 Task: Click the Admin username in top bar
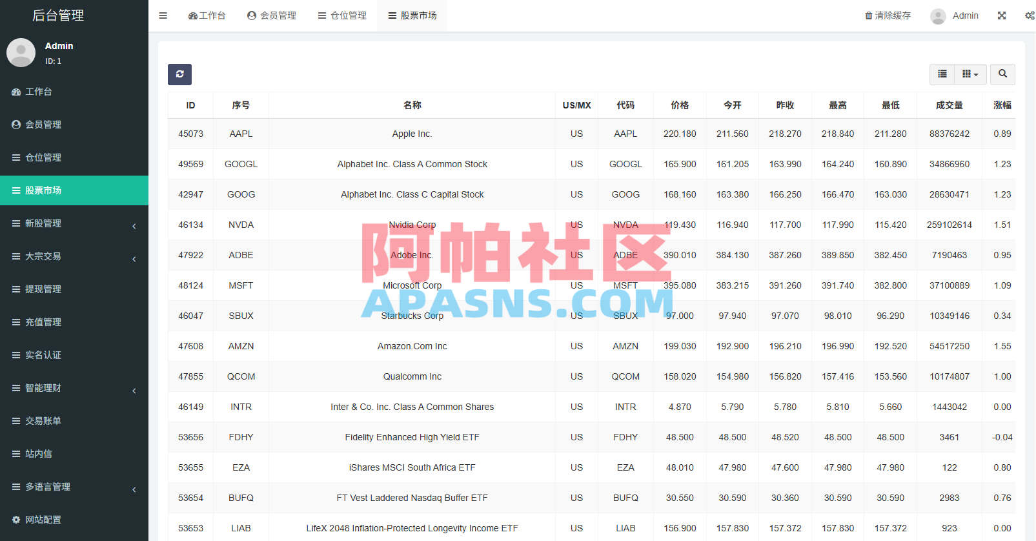click(x=965, y=15)
